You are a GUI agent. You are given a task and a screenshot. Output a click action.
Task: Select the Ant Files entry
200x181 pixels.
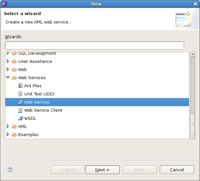coord(33,86)
